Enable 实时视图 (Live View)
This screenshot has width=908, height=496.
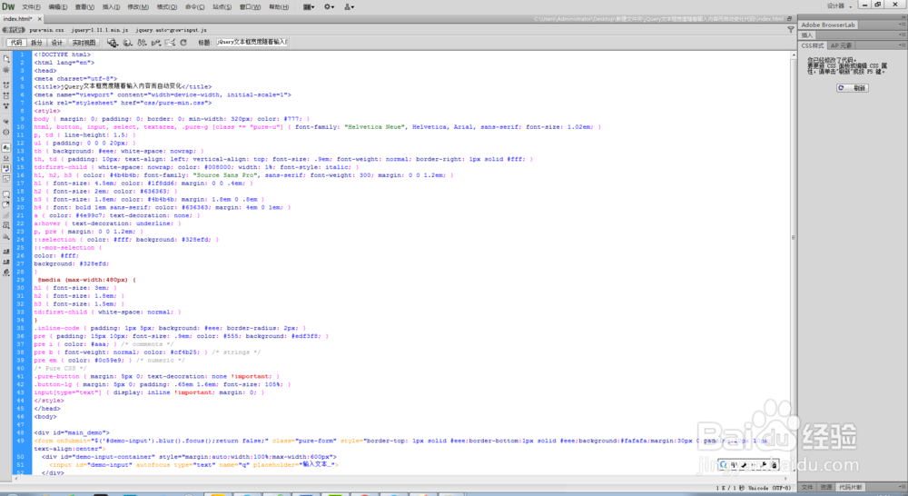pyautogui.click(x=84, y=43)
